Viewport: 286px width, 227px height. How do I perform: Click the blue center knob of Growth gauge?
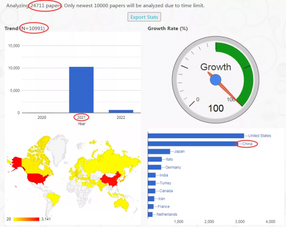pyautogui.click(x=215, y=81)
